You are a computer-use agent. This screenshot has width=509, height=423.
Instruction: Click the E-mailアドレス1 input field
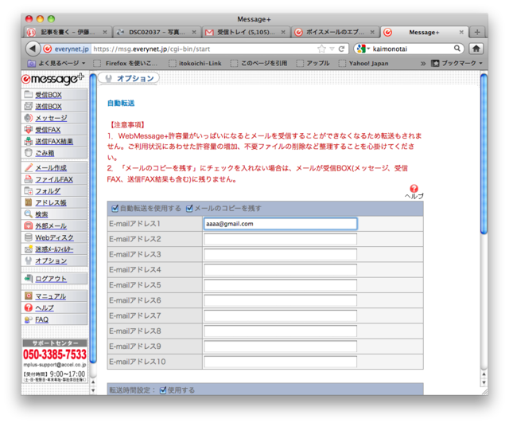pos(281,224)
